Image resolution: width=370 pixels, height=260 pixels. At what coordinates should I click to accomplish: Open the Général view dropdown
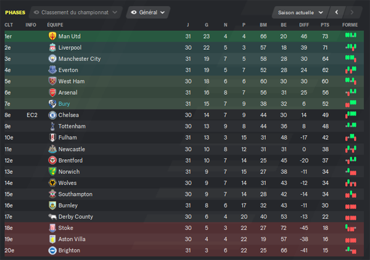pyautogui.click(x=148, y=12)
